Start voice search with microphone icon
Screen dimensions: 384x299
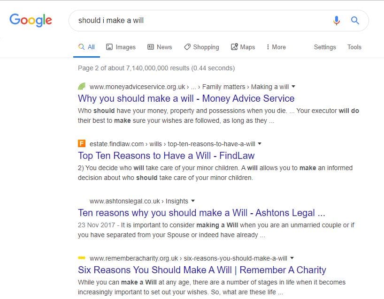[x=337, y=21]
